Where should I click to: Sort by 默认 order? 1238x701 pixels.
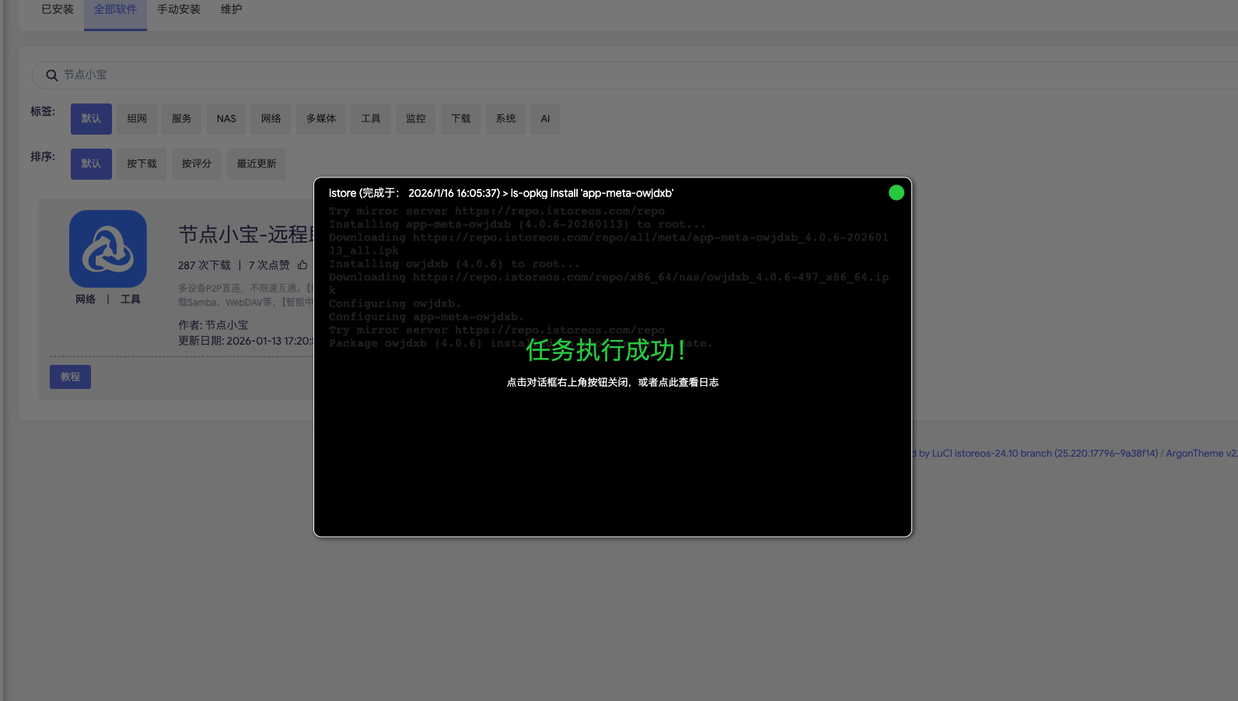(x=91, y=164)
